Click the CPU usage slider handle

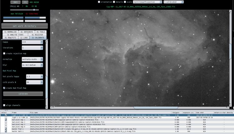click(x=34, y=10)
